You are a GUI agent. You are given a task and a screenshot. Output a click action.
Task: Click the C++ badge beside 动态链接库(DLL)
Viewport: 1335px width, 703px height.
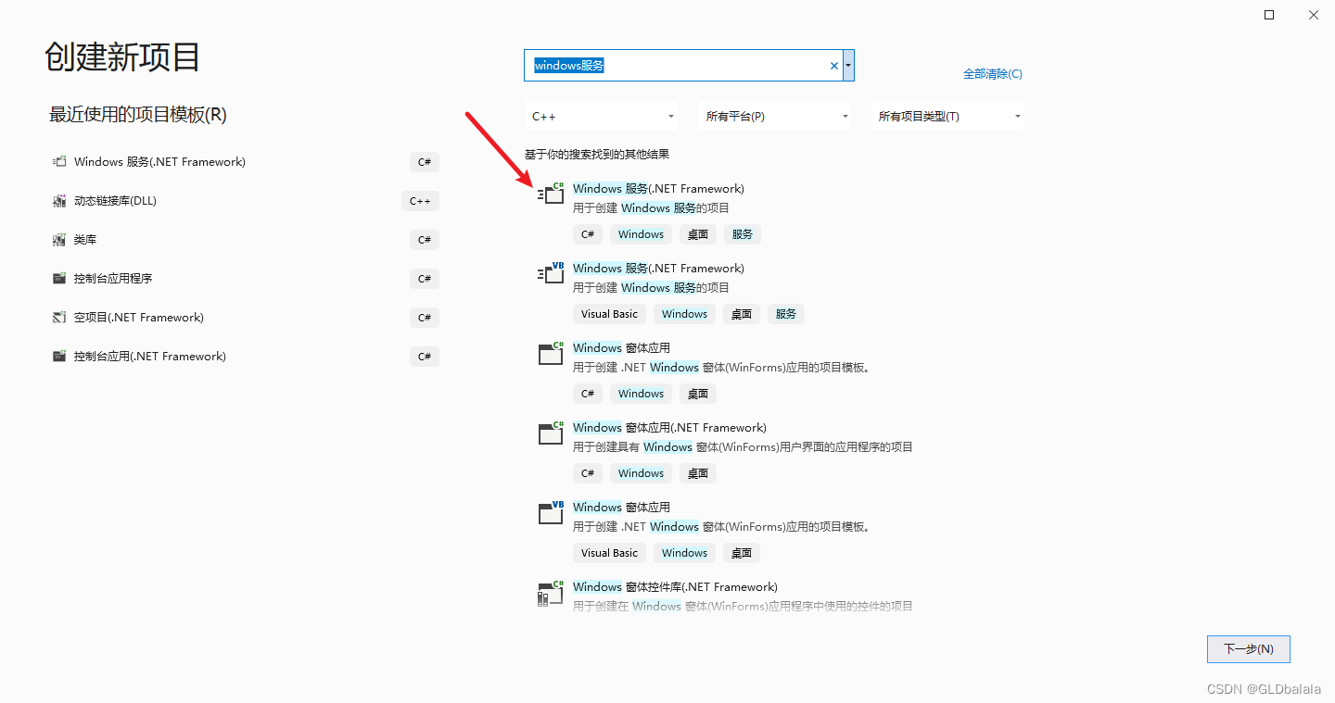421,201
